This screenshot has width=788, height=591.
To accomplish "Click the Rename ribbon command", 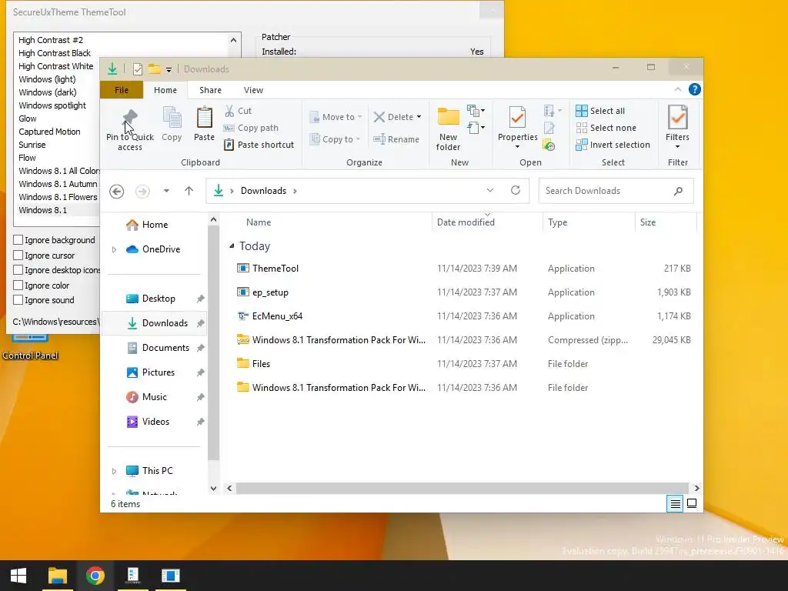I will coord(396,139).
